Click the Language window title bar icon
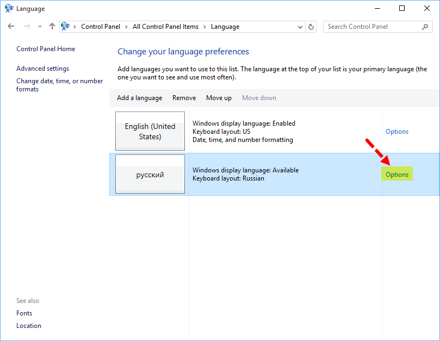This screenshot has height=341, width=440. (9, 9)
